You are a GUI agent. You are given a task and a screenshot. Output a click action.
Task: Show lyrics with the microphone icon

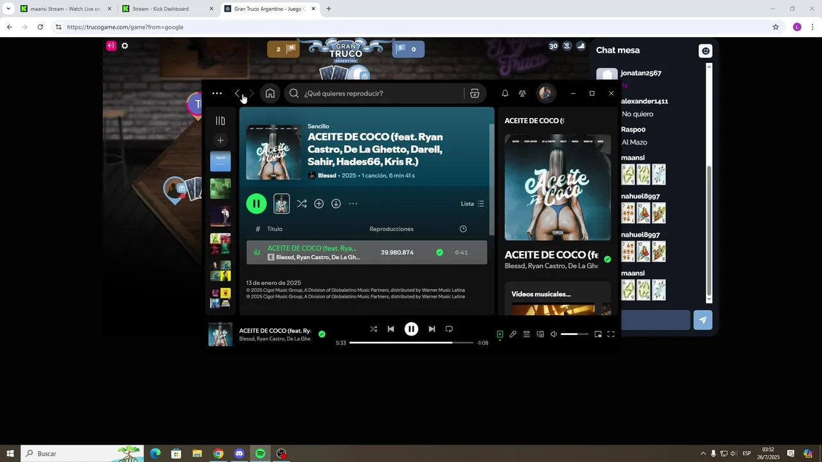512,334
